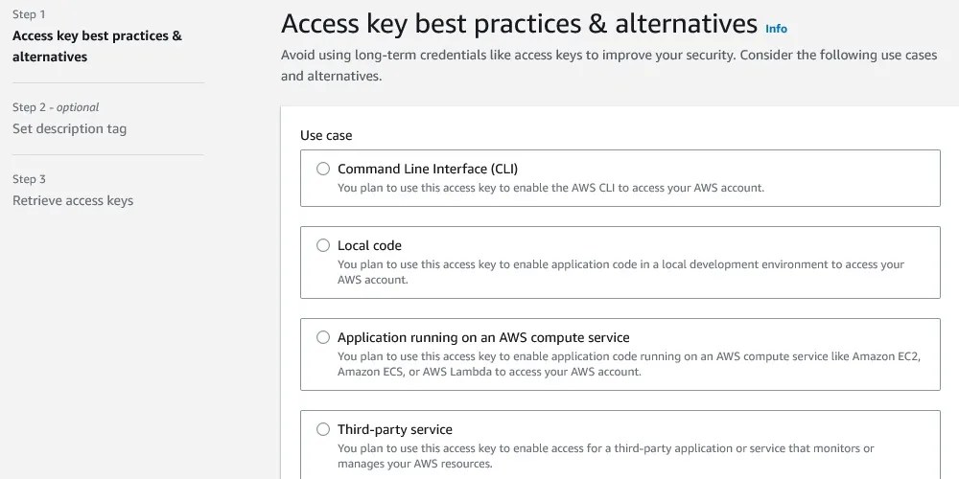The width and height of the screenshot is (959, 479).
Task: Click the 'Command Line Interface (CLI)' option title
Action: [x=428, y=169]
